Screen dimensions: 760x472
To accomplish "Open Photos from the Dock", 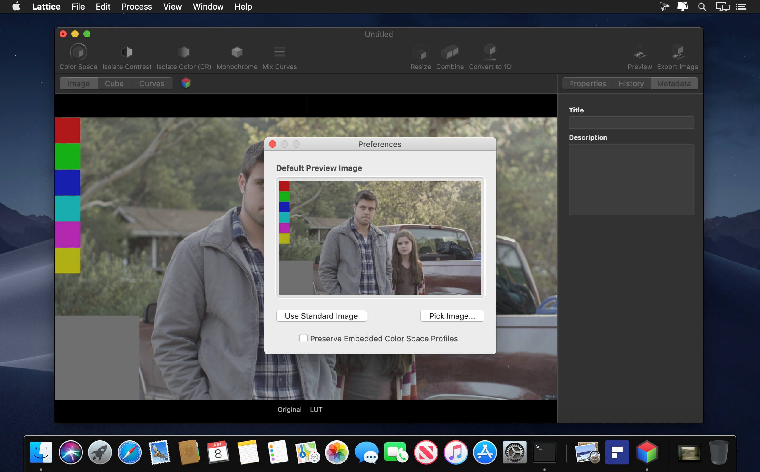I will [337, 452].
